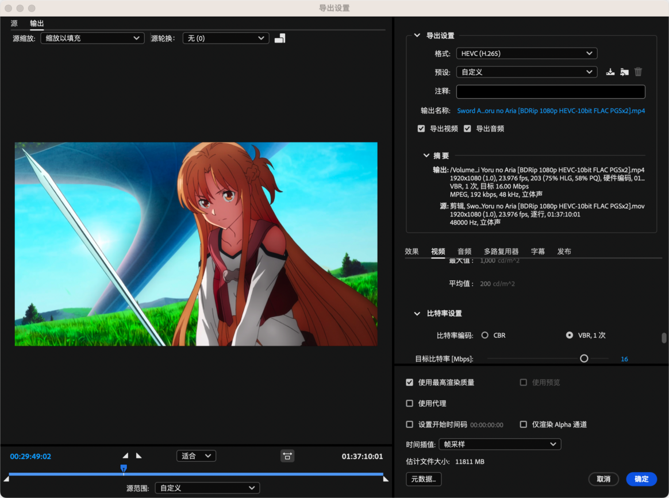Viewport: 669px width, 498px height.
Task: Toggle aspect ratio correction icon
Action: click(x=287, y=456)
